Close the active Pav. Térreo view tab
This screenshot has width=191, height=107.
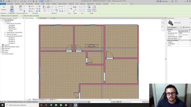click(36, 18)
